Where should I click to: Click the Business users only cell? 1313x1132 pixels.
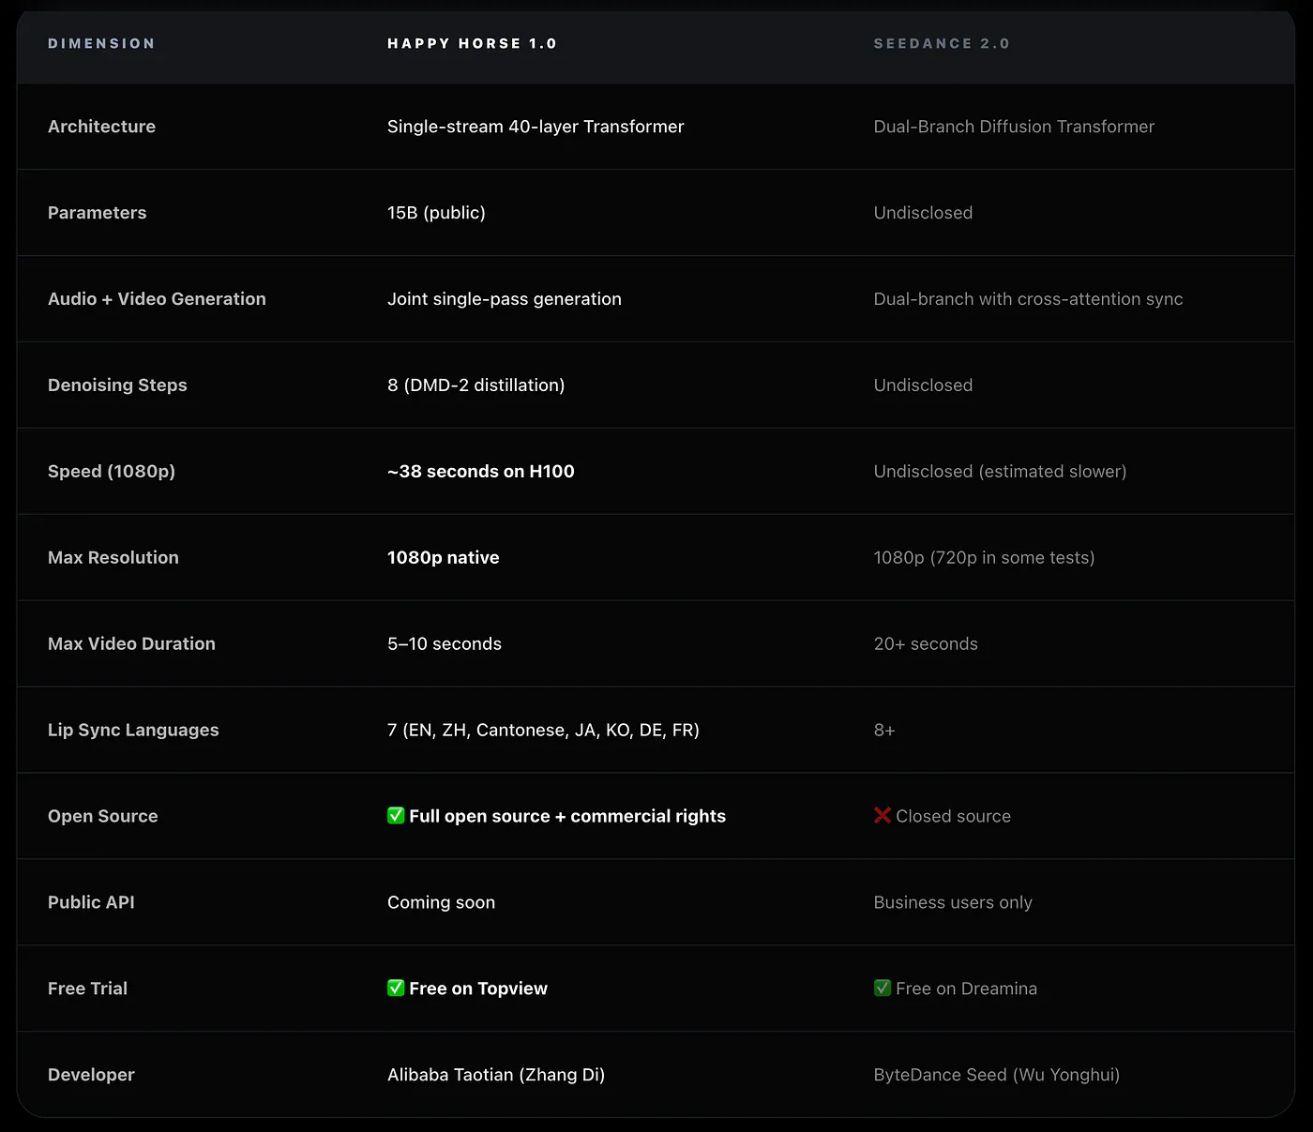point(953,902)
